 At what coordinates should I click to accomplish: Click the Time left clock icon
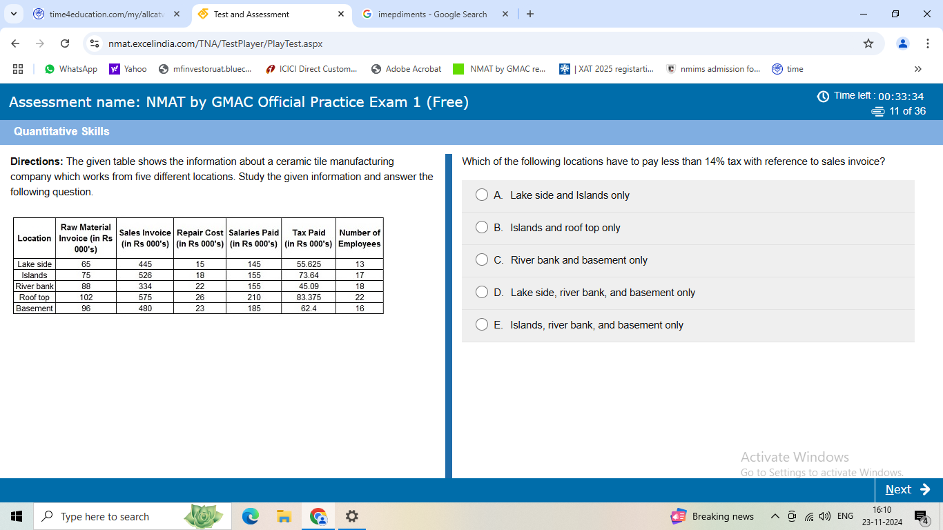click(x=823, y=96)
